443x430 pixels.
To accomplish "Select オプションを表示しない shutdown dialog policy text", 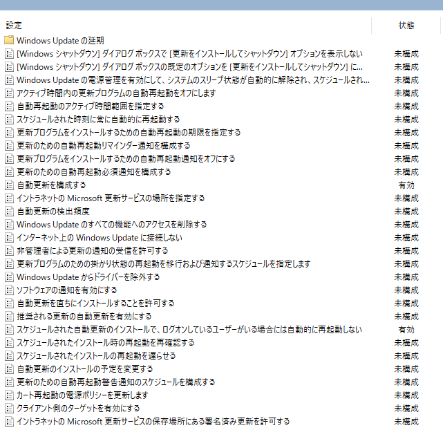I will pyautogui.click(x=189, y=54).
